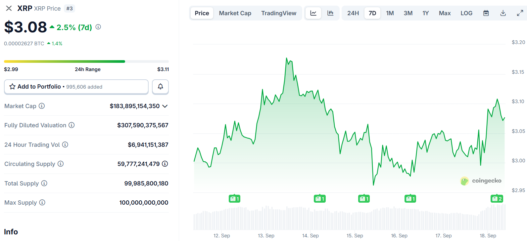Switch to candlestick chart view icon
This screenshot has width=527, height=241.
330,13
